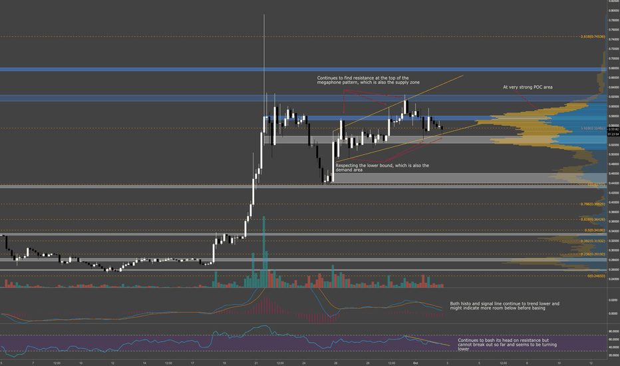Select the tallest volume bar in the volume pane
Viewport: 620px width, 366px height.
pos(263,252)
